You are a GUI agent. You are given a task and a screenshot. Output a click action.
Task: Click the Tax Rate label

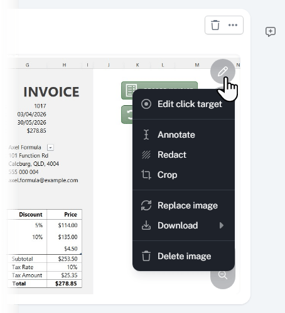pyautogui.click(x=23, y=267)
